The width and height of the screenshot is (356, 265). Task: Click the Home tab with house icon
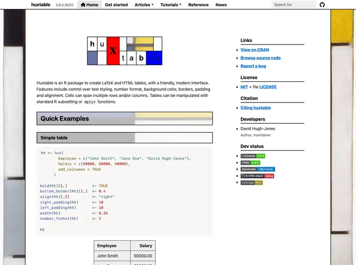90,5
